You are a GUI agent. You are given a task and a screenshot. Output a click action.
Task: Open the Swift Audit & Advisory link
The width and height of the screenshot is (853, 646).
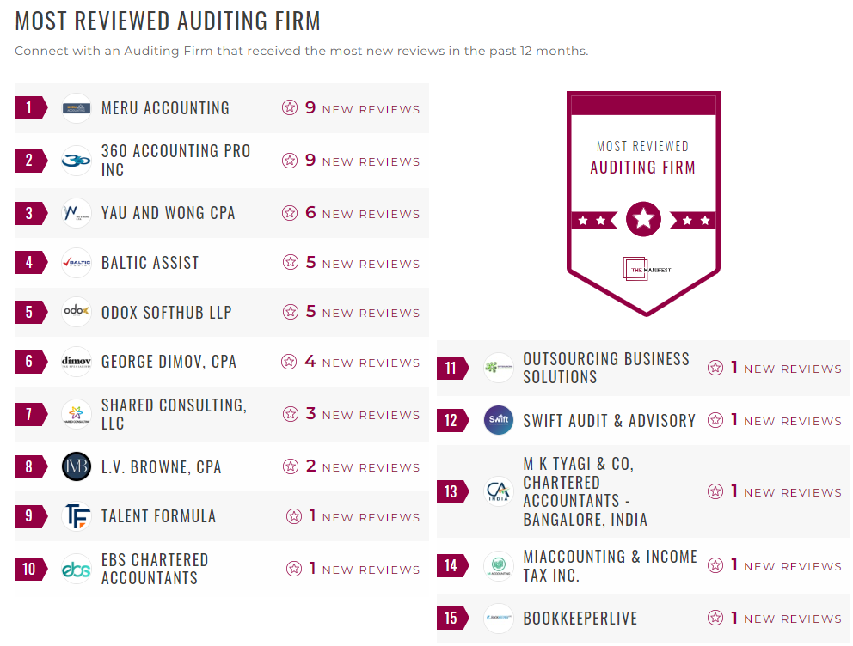point(609,421)
